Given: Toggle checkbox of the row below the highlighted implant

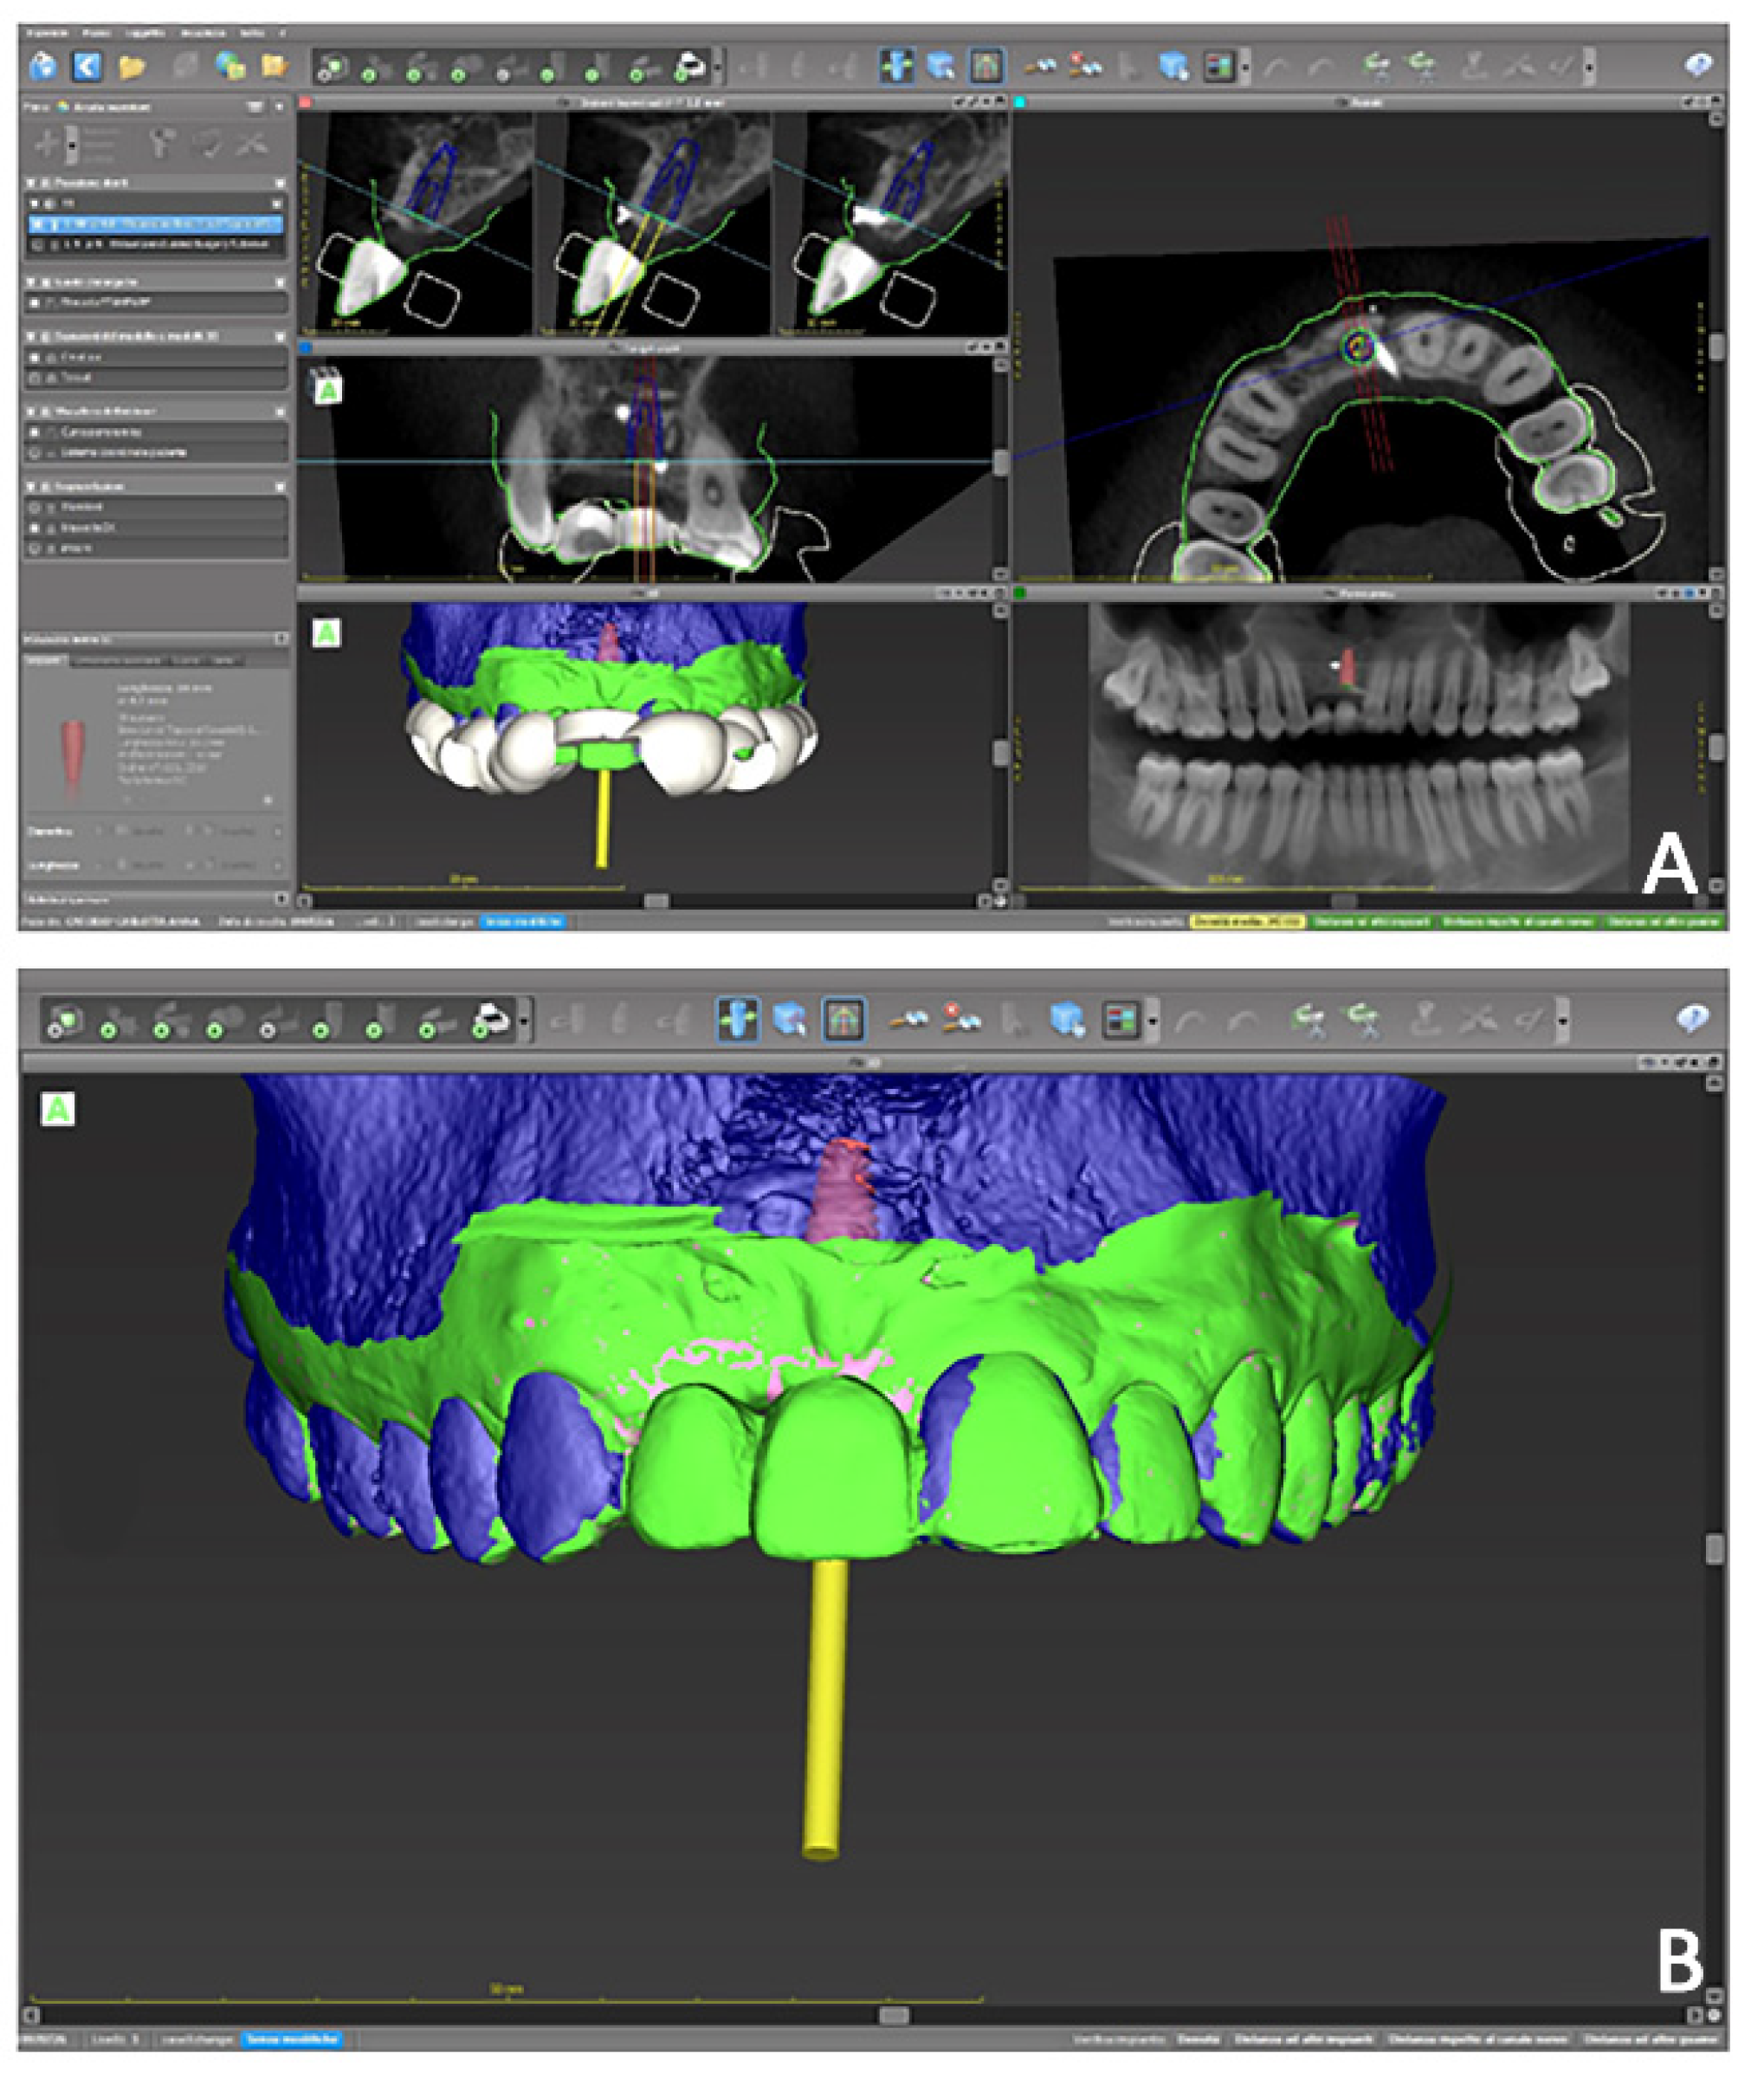Looking at the screenshot, I should pos(39,244).
